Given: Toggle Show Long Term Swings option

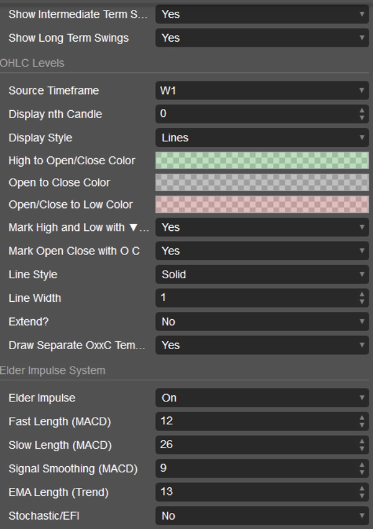Looking at the screenshot, I should click(x=262, y=38).
